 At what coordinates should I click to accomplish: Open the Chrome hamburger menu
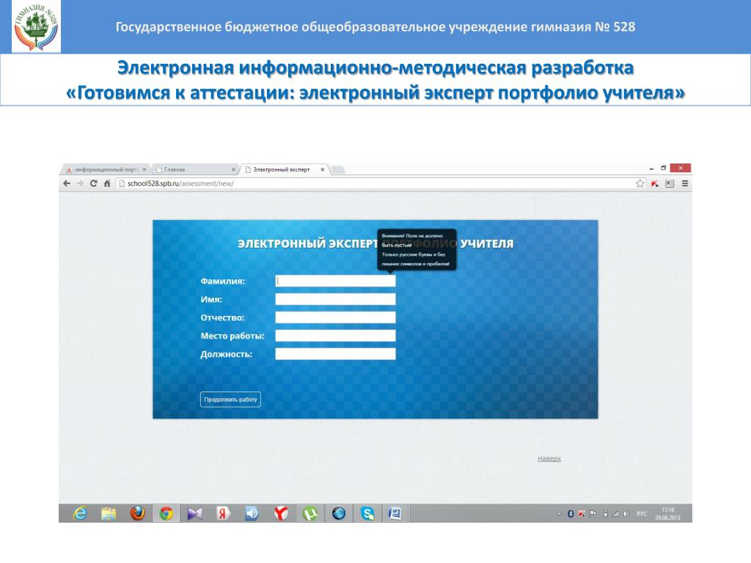685,183
